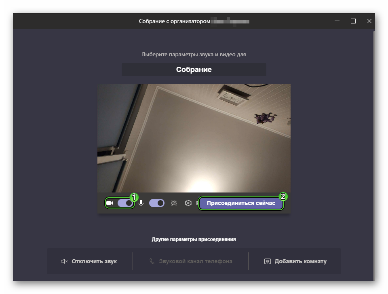Click Другие параметры присоединения heading
Image resolution: width=388 pixels, height=294 pixels.
pos(194,239)
